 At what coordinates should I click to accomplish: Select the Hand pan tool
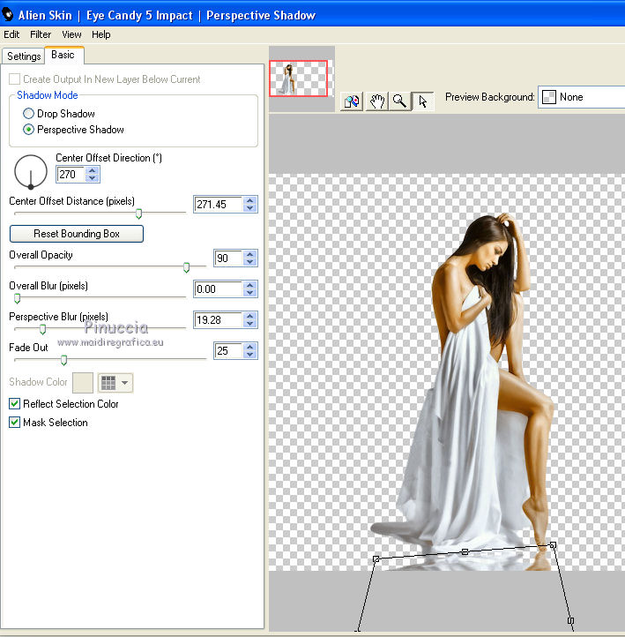[376, 101]
